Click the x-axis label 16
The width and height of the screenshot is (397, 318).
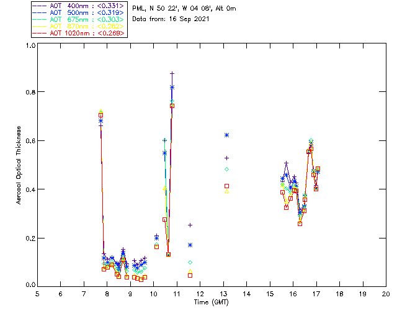[x=293, y=294]
